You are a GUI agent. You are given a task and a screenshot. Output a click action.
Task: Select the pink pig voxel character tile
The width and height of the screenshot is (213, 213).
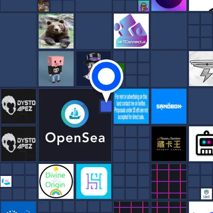tap(56, 69)
